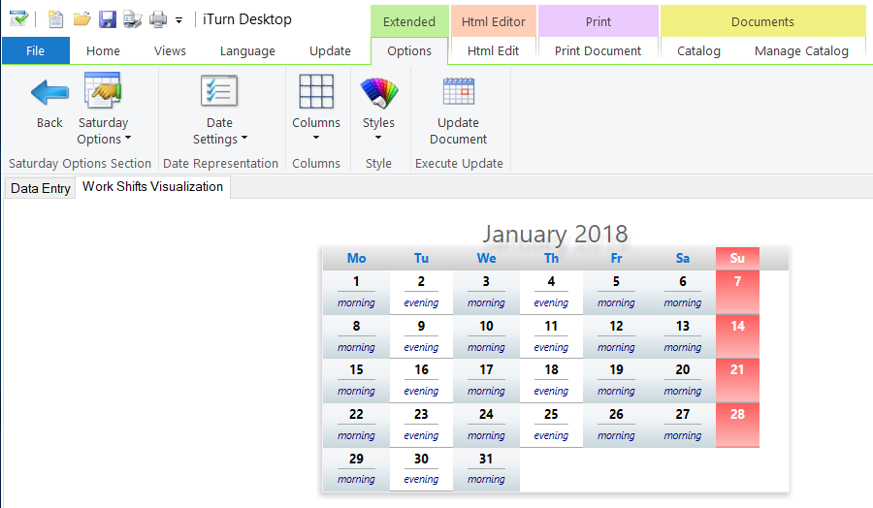The height and width of the screenshot is (508, 873).
Task: Switch to the Home ribbon tab
Action: 103,50
